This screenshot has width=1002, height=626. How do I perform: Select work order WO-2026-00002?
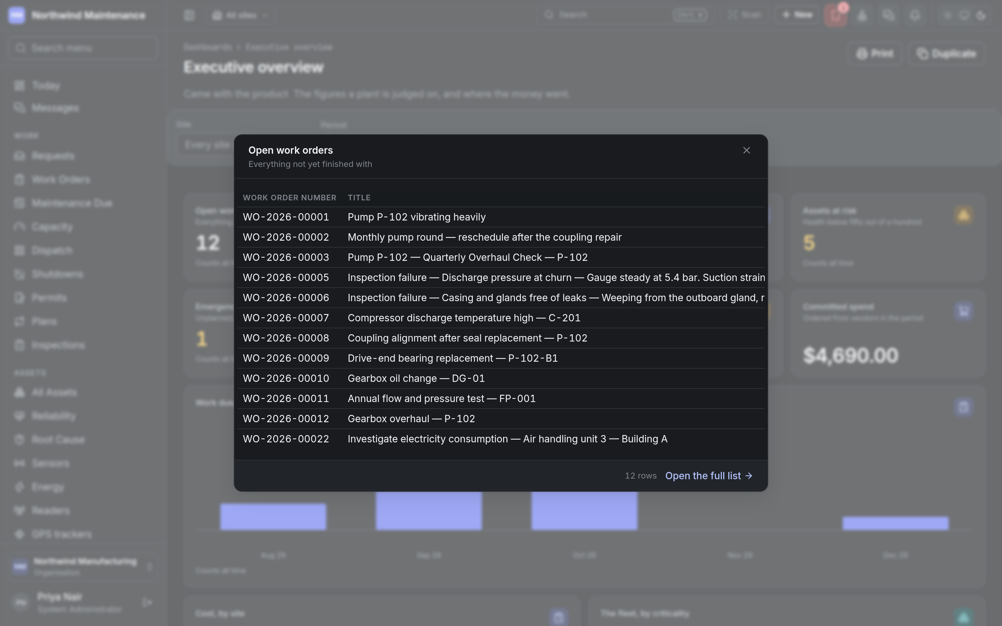(286, 237)
